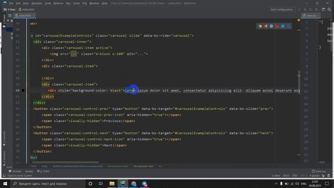The width and height of the screenshot is (334, 188).
Task: Click the horizontal editor scrollbar
Action: click(65, 162)
